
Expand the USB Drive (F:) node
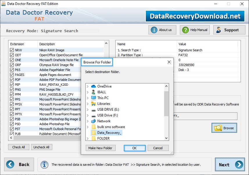pos(88,115)
